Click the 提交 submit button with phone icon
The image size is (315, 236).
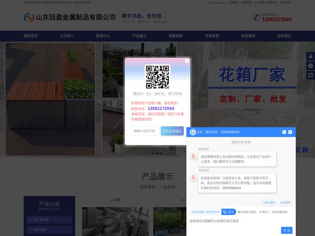[229, 212]
